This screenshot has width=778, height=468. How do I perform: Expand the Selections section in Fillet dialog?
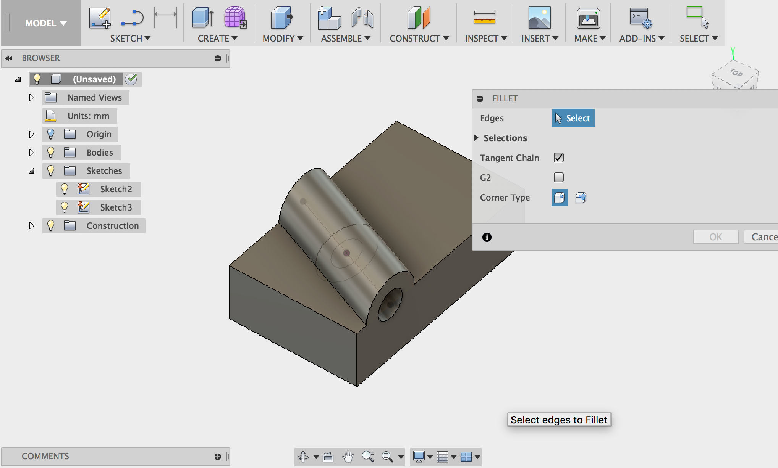476,138
